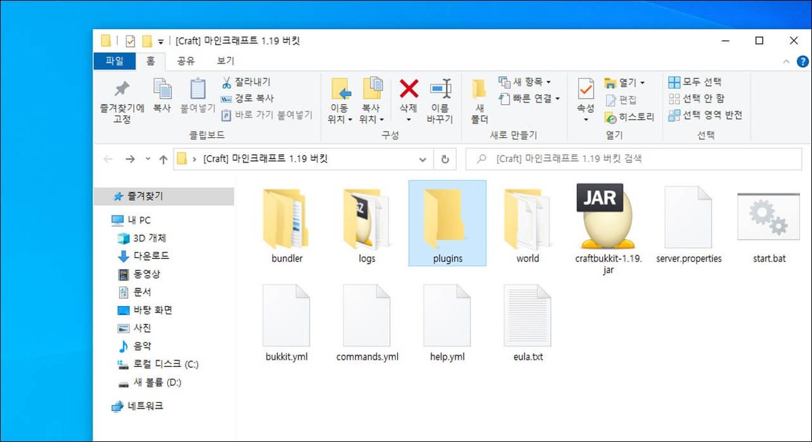Open the Easy access (빠른 연결) dropdown

click(x=529, y=99)
